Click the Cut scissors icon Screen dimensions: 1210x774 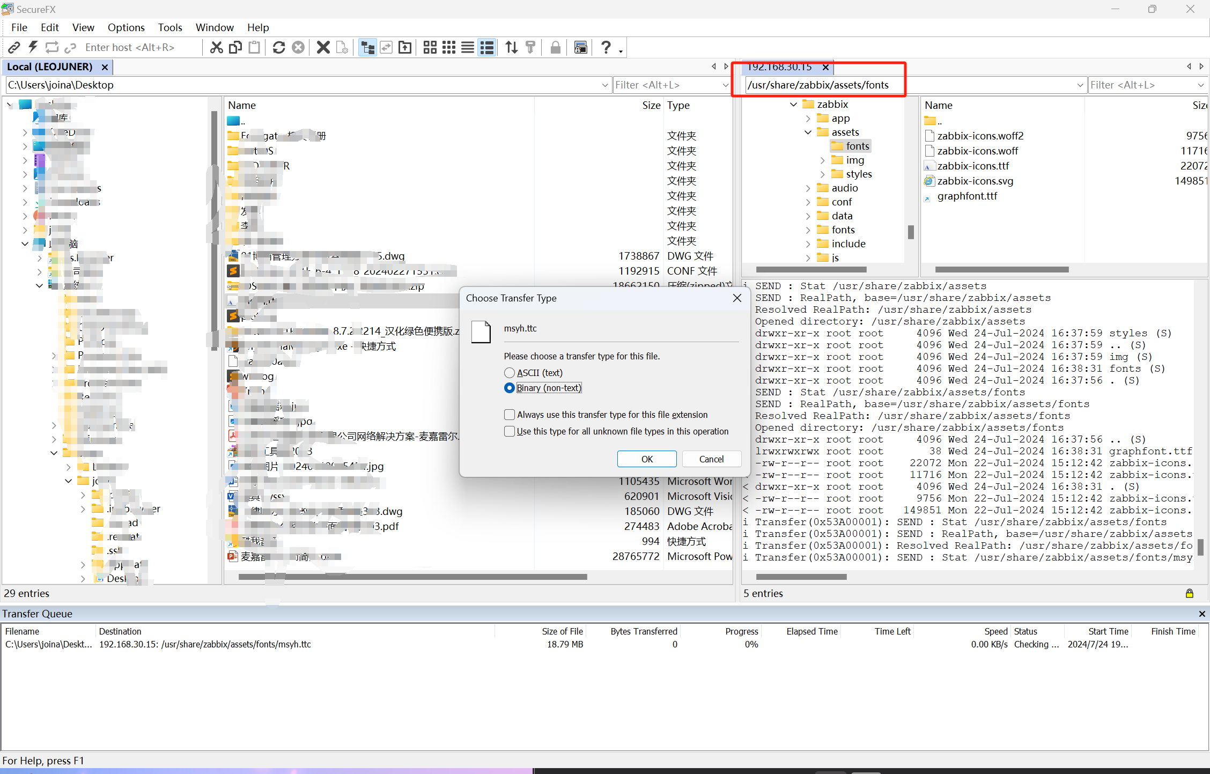(216, 48)
